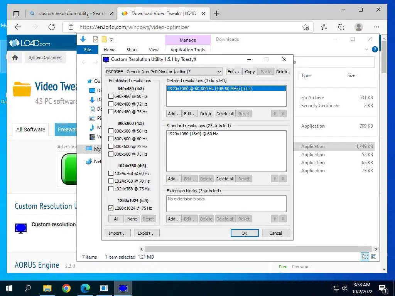
Task: Open Windows Start menu
Action: click(9, 288)
